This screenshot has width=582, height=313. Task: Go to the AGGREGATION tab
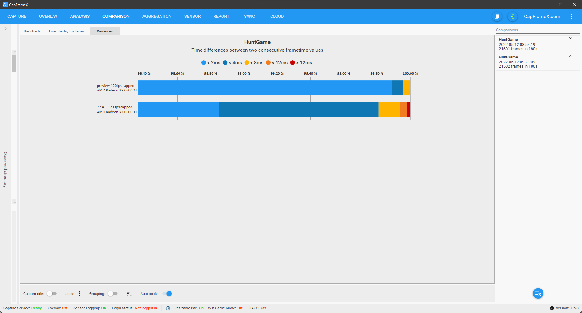[157, 16]
